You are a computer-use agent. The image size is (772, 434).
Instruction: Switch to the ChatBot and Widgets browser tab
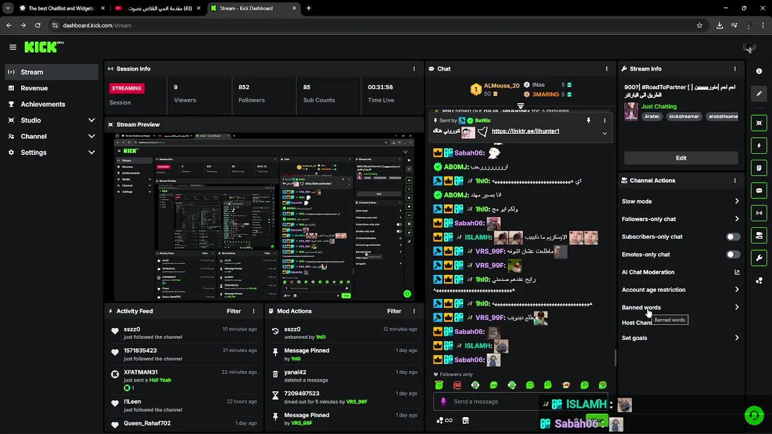[x=62, y=8]
